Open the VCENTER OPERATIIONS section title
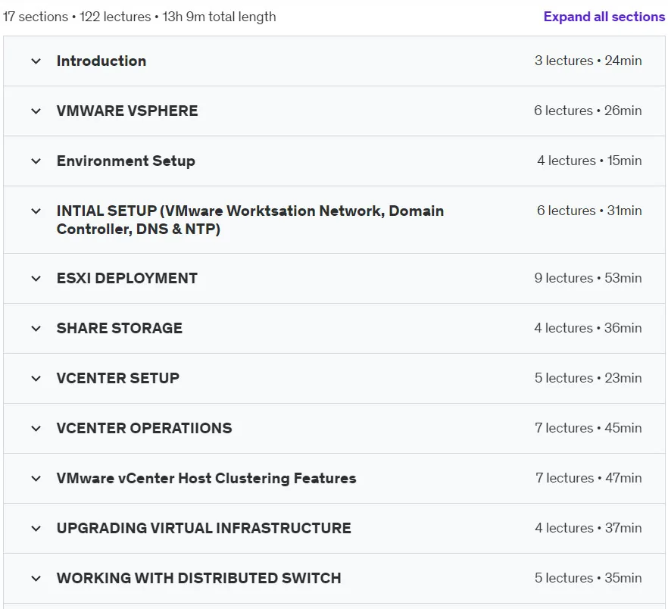The image size is (668, 609). pos(145,428)
